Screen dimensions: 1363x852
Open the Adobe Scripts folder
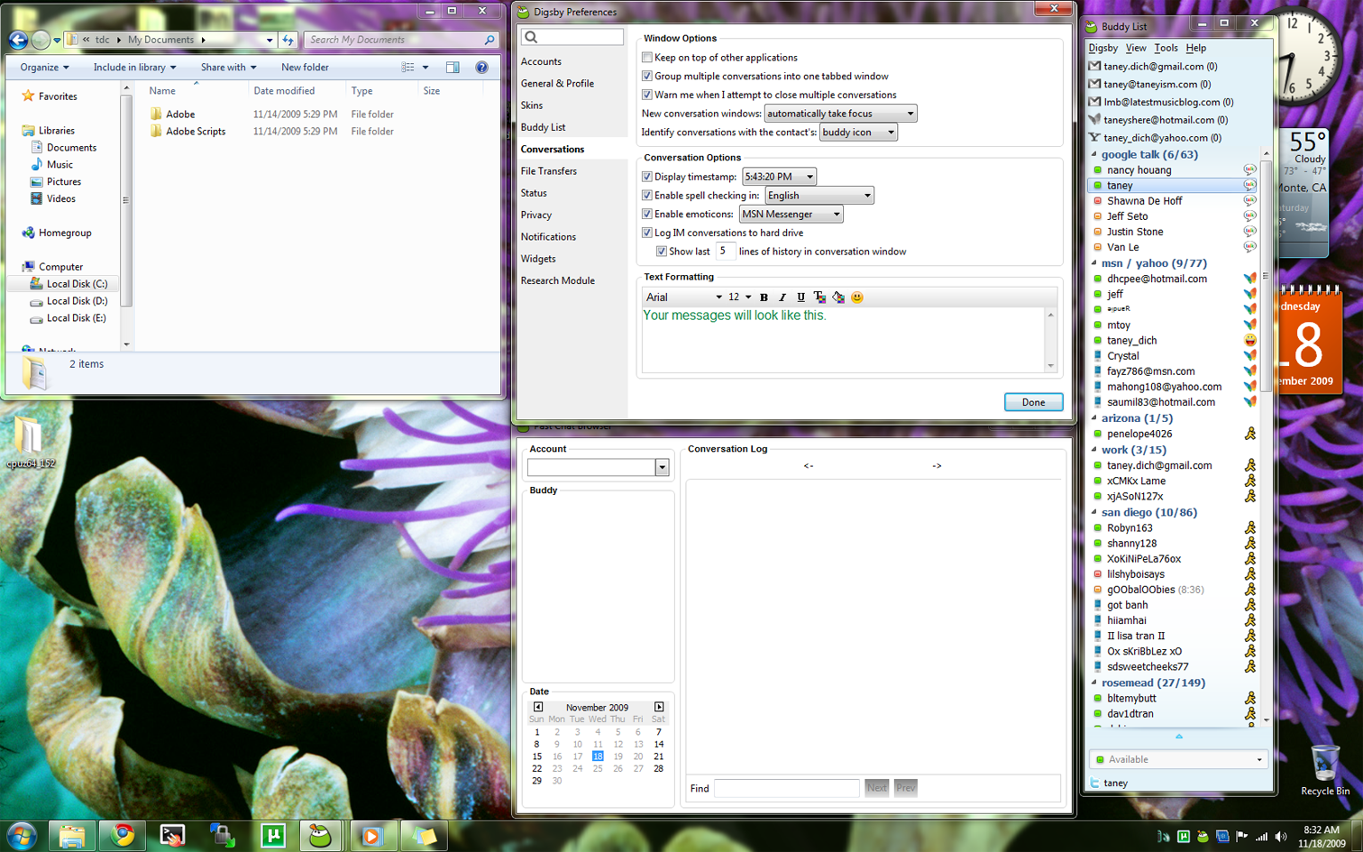(x=196, y=132)
